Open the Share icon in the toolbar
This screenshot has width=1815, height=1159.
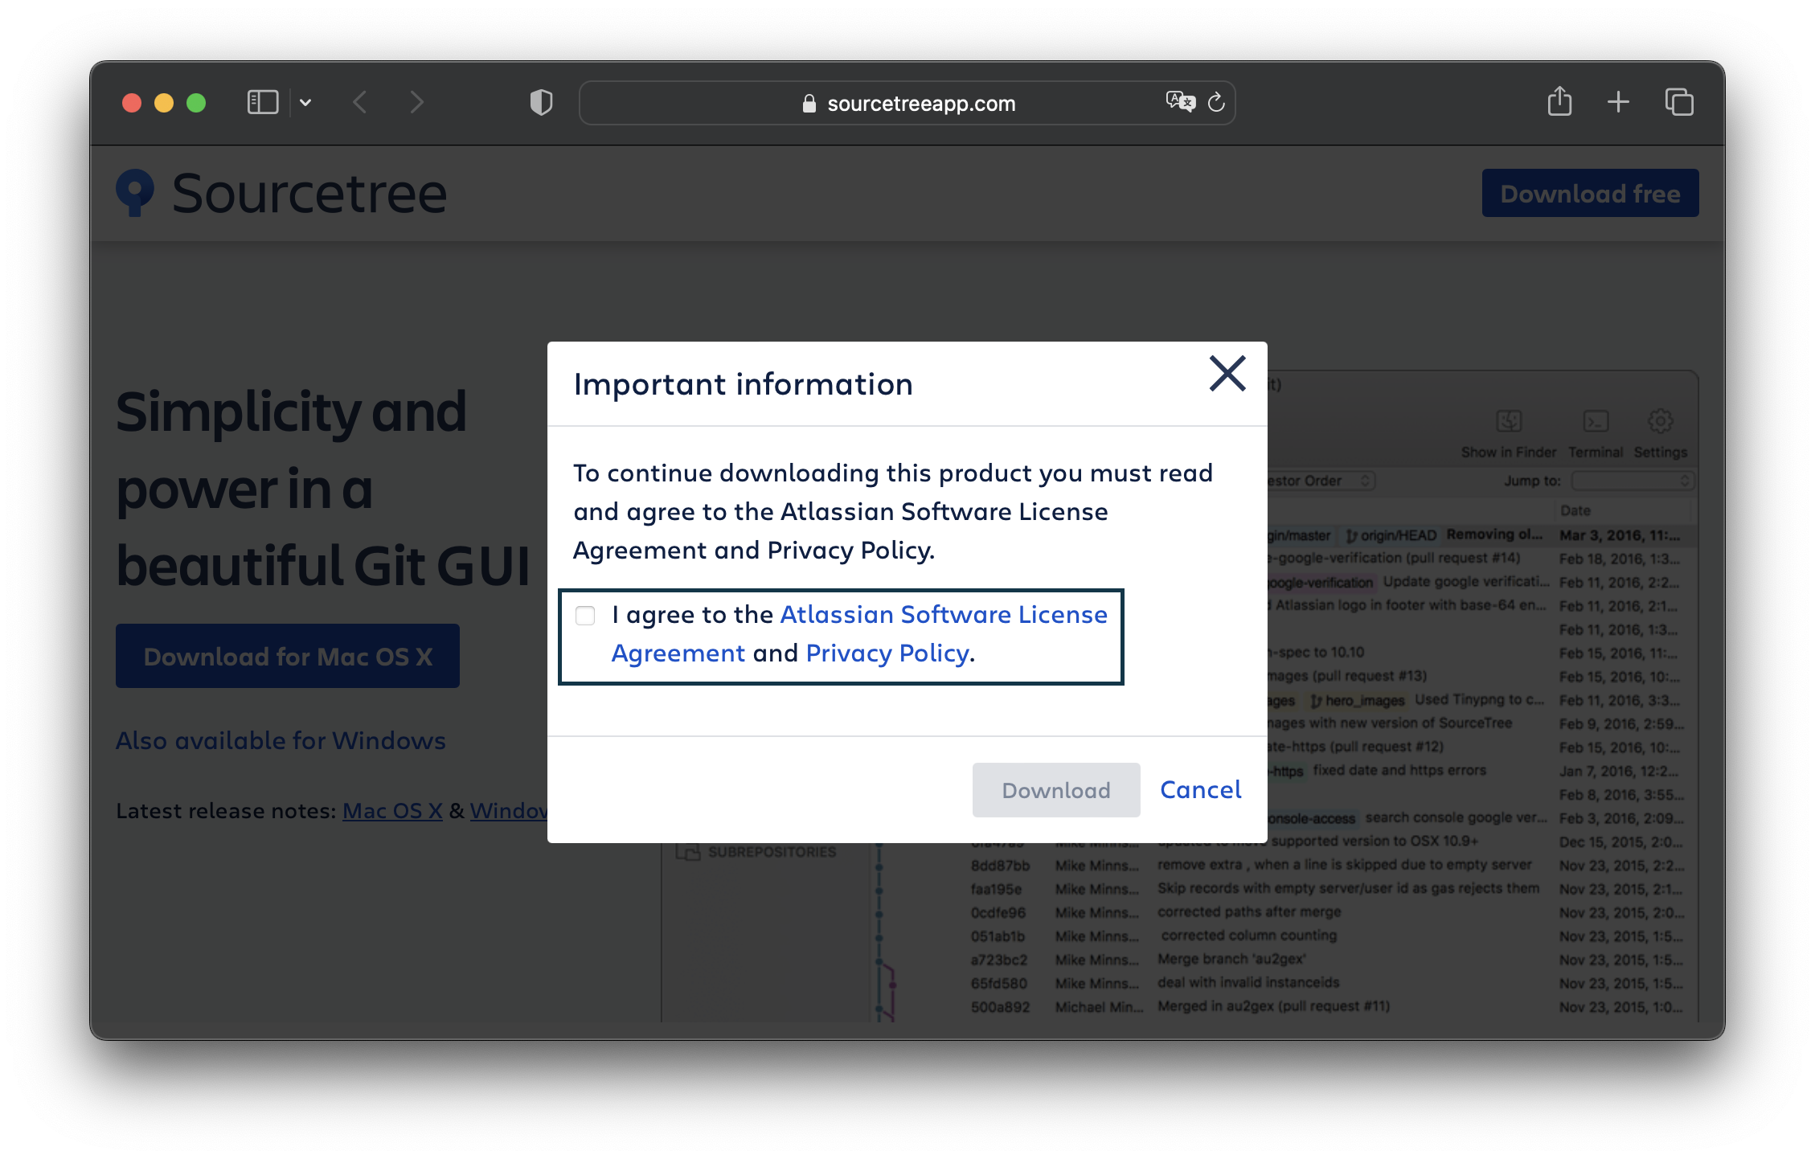[1559, 102]
